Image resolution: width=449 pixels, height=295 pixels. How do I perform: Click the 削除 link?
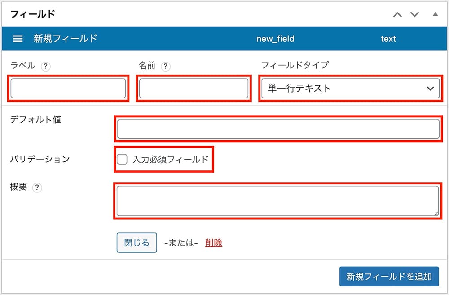(214, 243)
